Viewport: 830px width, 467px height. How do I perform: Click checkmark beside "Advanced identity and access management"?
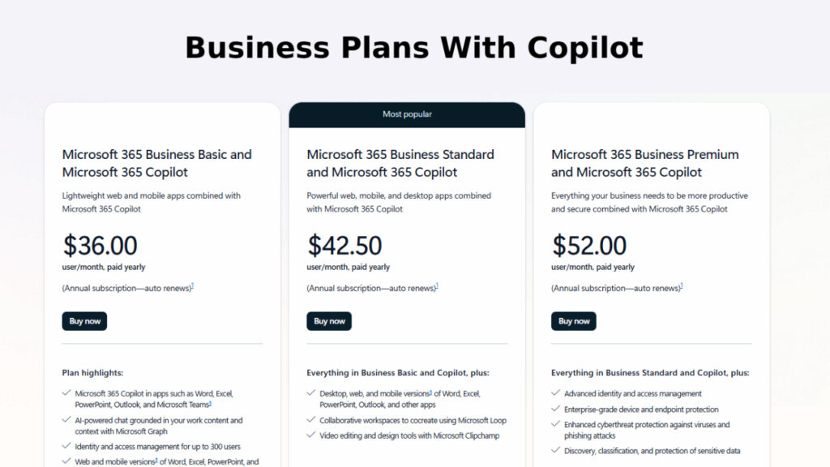(x=556, y=393)
